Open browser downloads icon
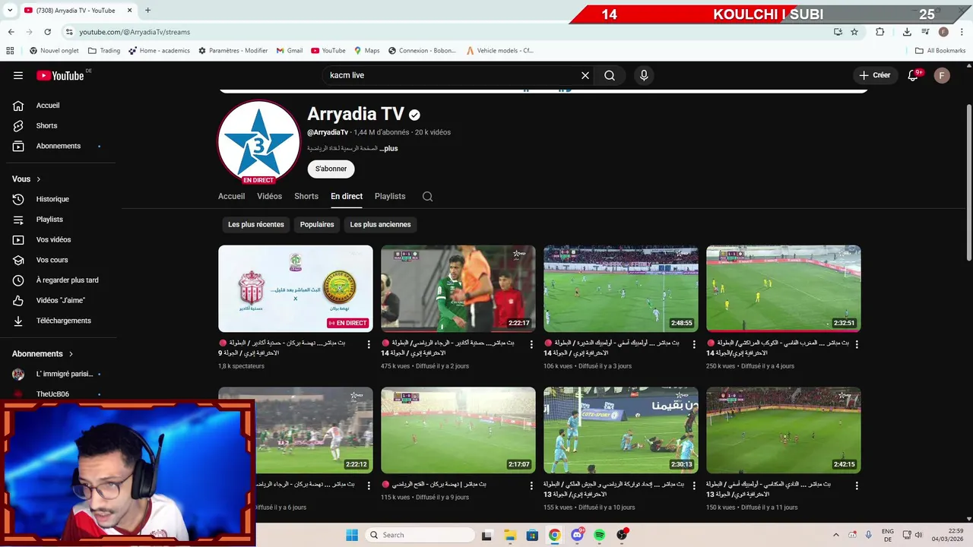 coord(907,32)
